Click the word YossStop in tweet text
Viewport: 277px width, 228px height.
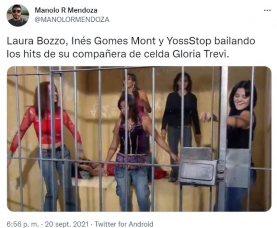pyautogui.click(x=189, y=41)
